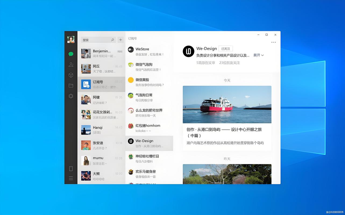Open the Favorites (collections) icon
This screenshot has height=215, width=345.
(x=71, y=75)
